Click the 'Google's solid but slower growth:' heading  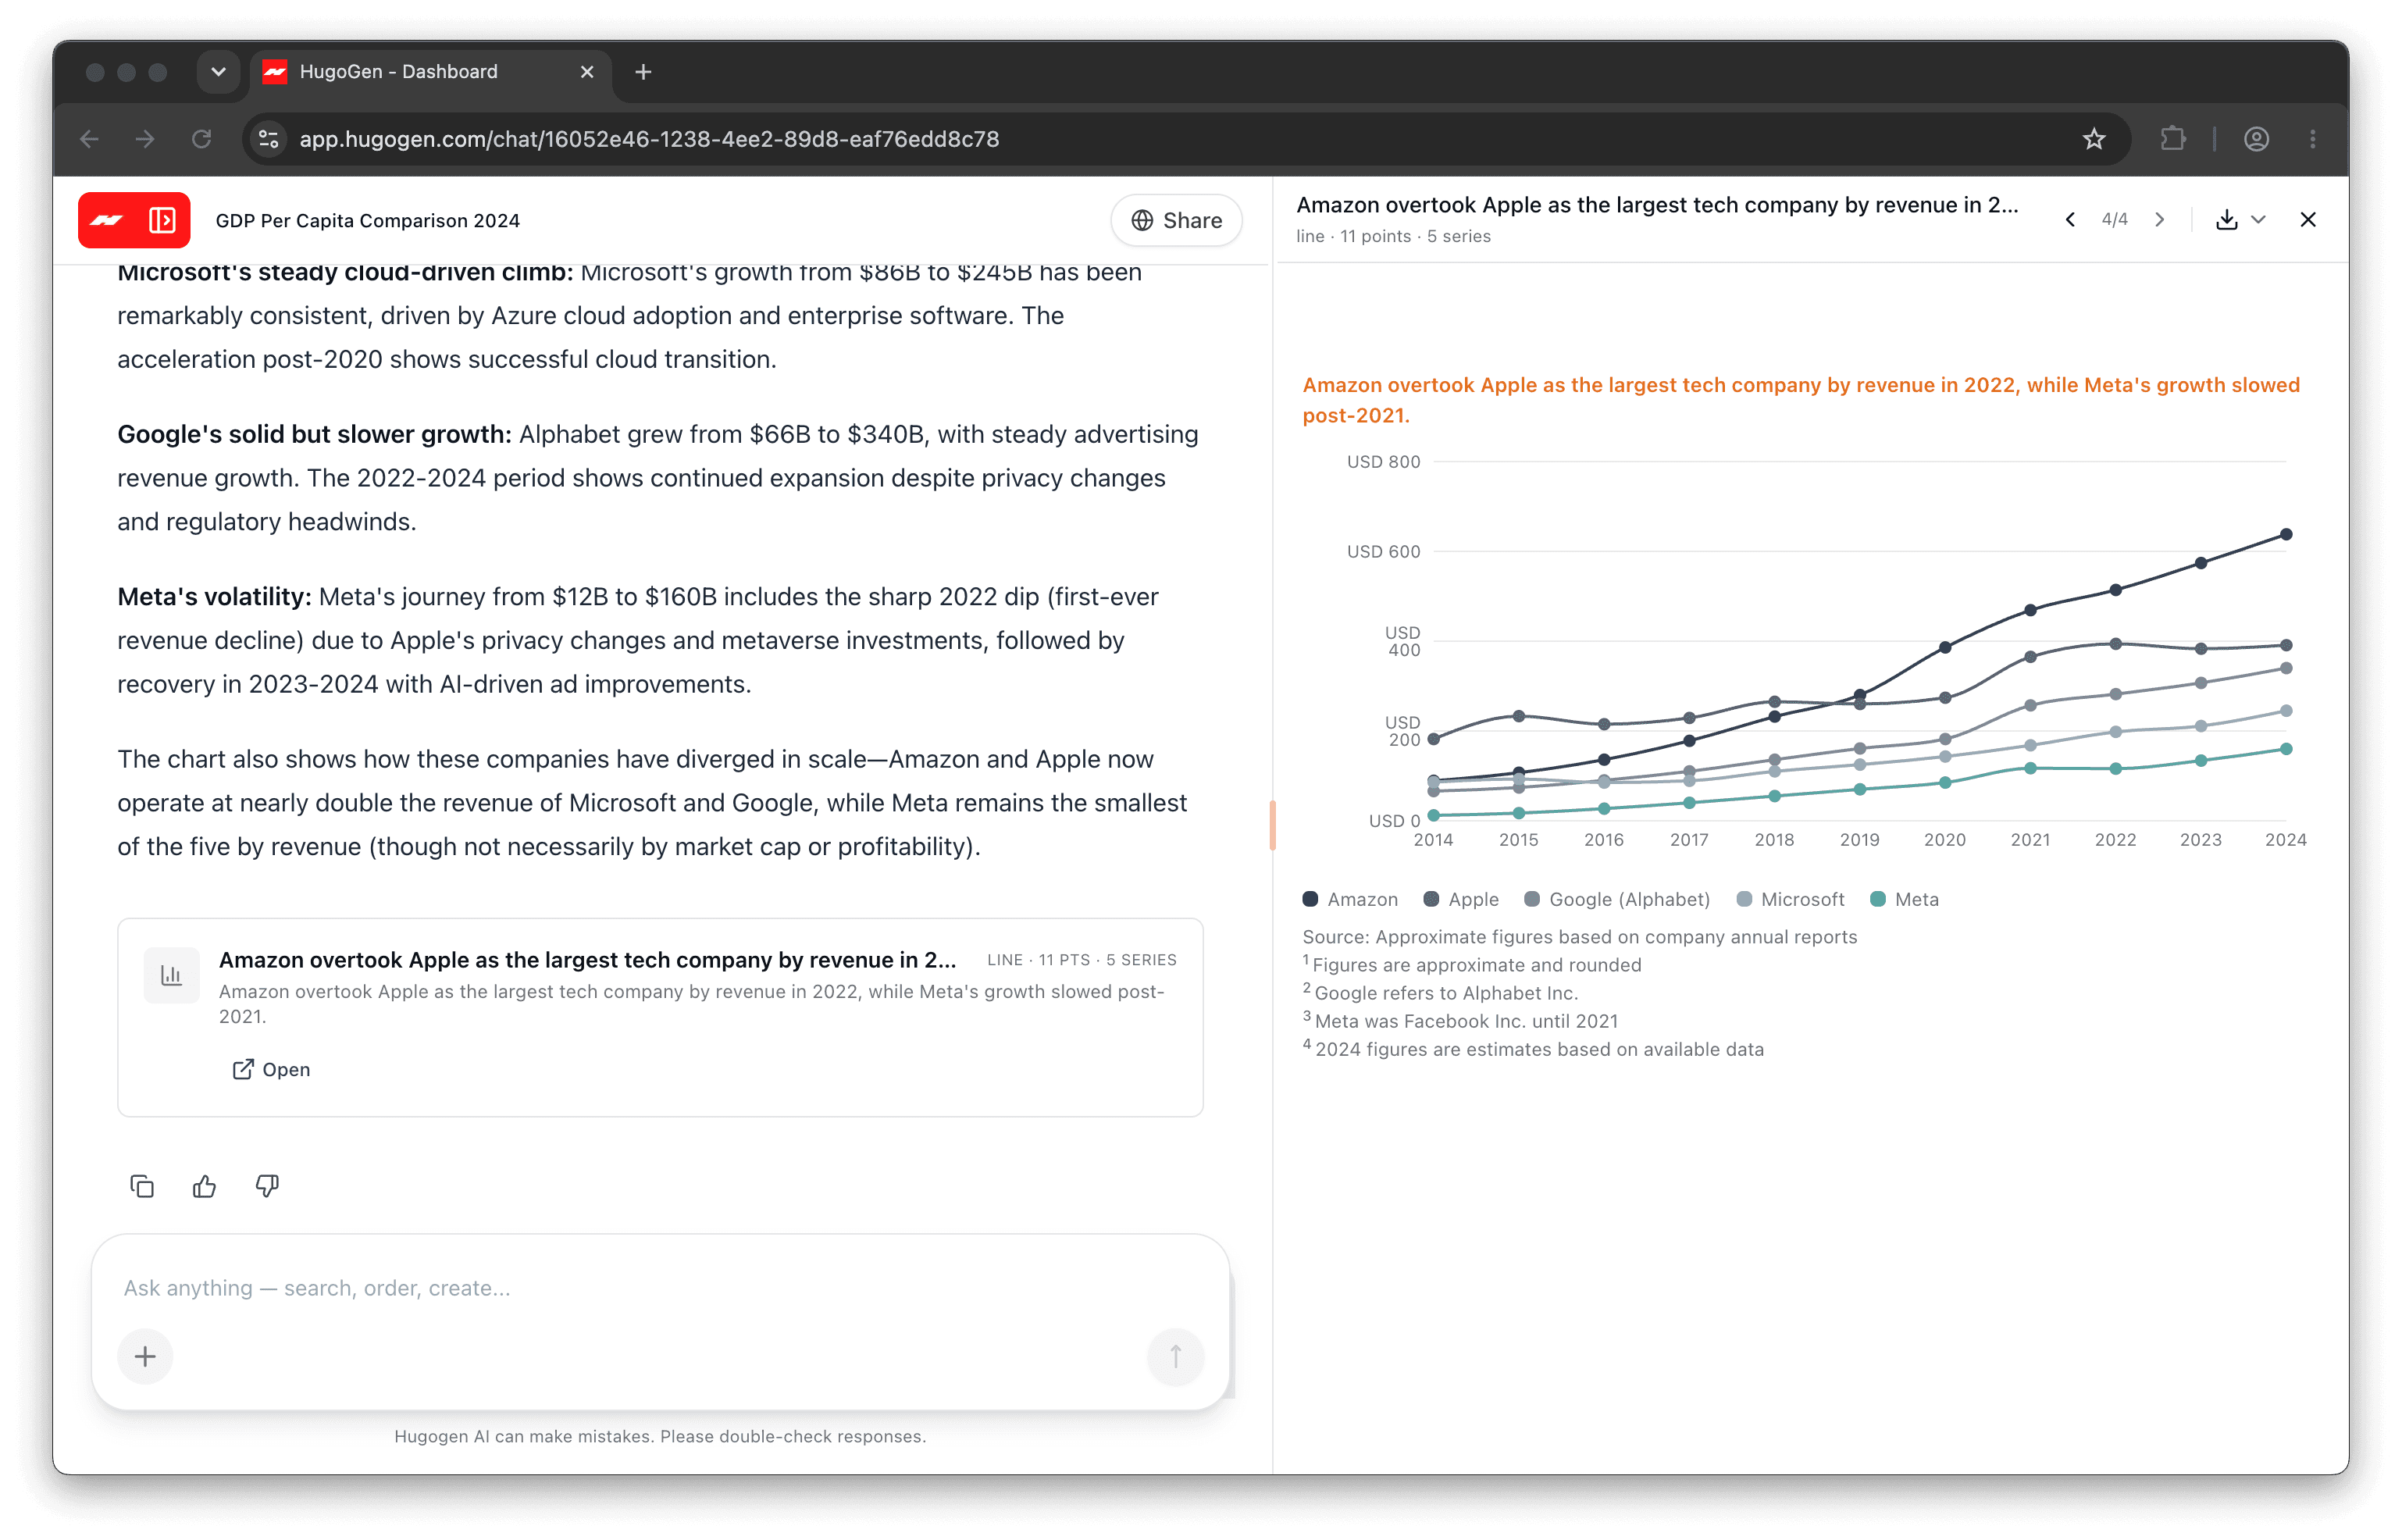(x=315, y=434)
